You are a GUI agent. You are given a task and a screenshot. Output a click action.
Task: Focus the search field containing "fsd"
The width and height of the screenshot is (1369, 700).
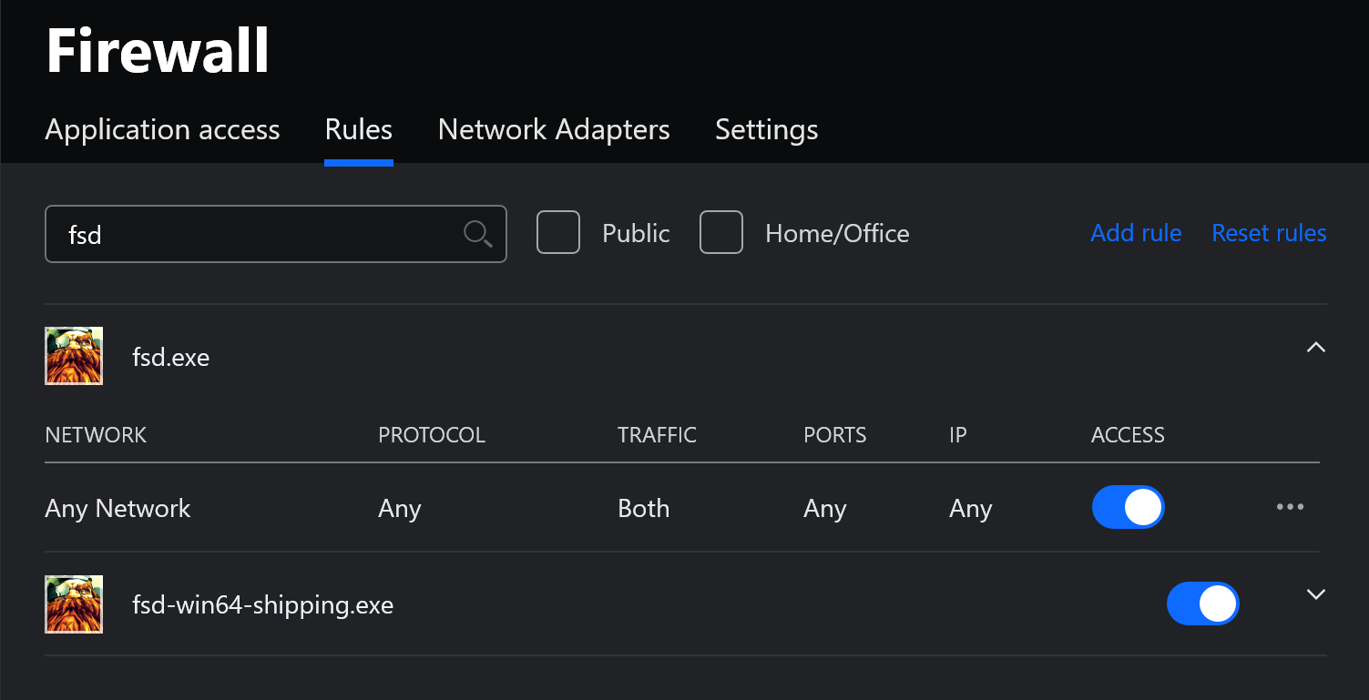(x=255, y=234)
